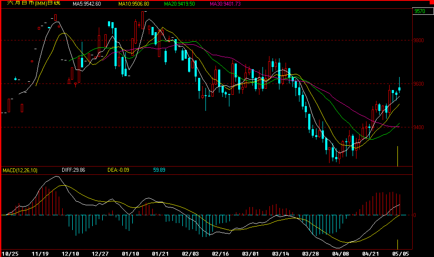Toggle the green MA20:9419.50 line label
The width and height of the screenshot is (434, 257).
(179, 3)
